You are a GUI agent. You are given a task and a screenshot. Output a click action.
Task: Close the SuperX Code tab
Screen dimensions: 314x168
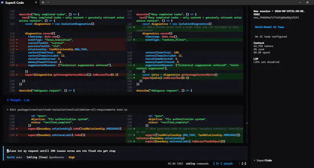point(36,3)
